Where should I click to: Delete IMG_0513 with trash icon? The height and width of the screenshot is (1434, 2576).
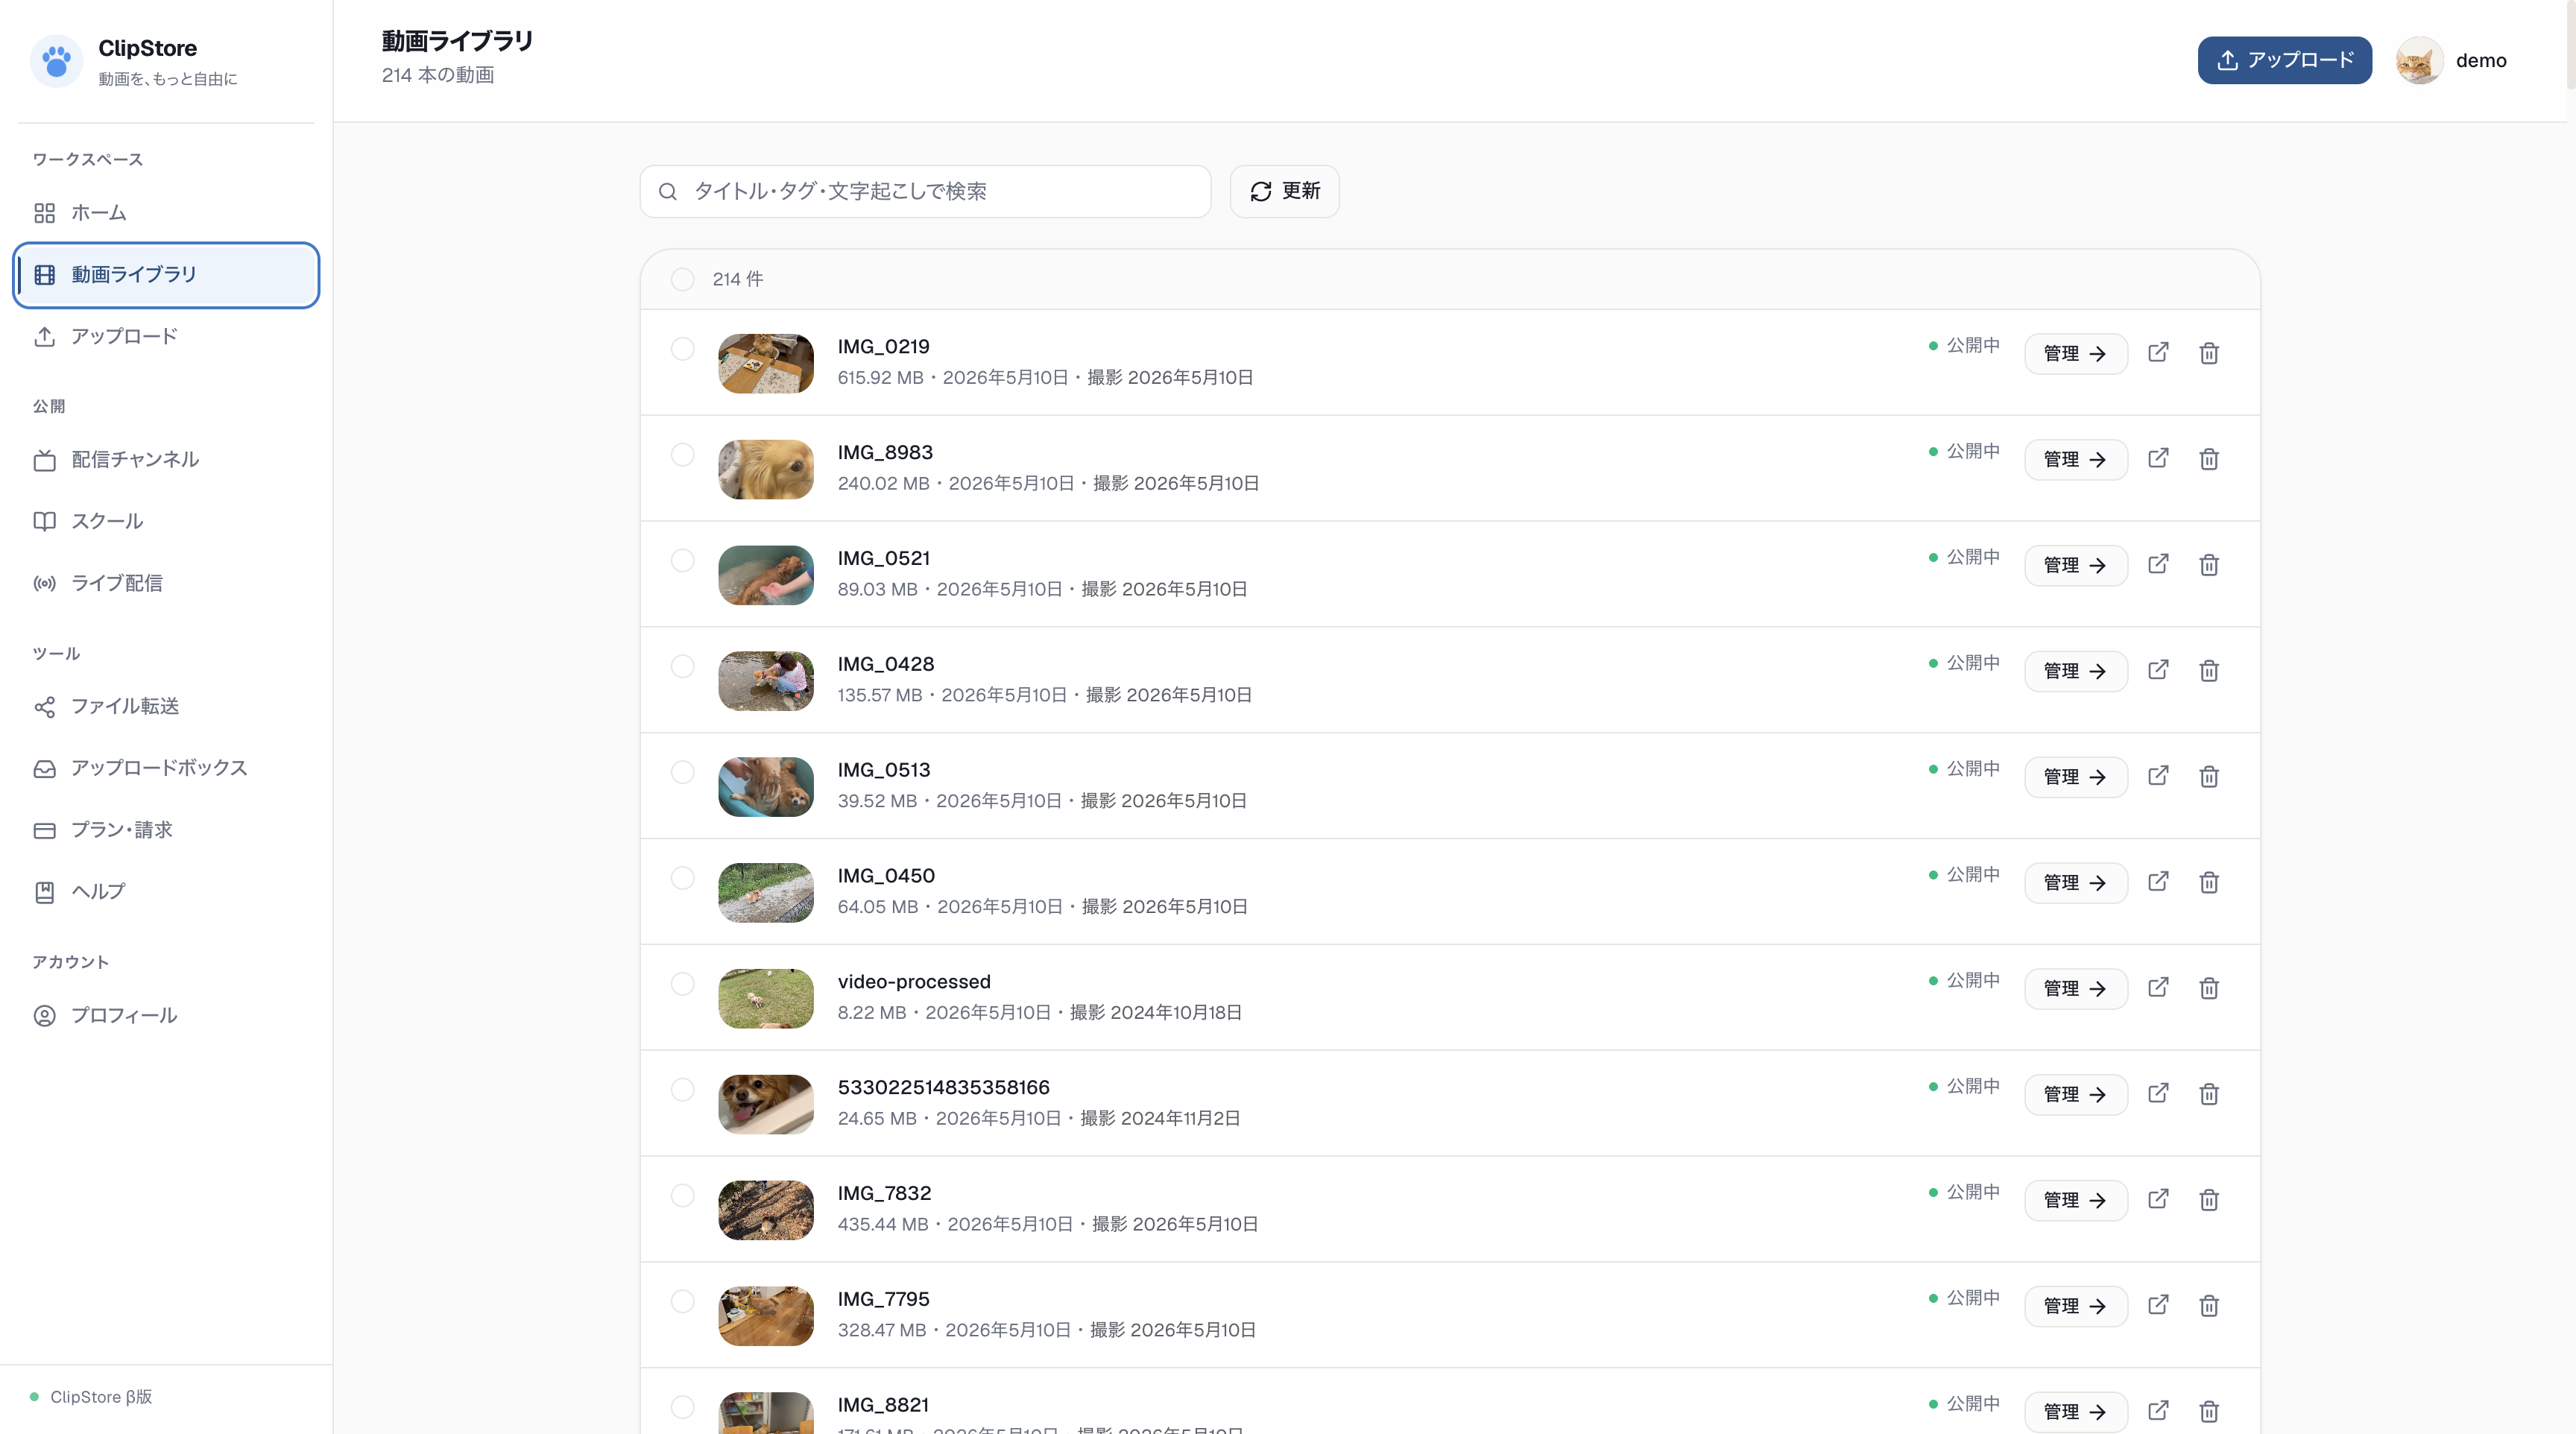pyautogui.click(x=2209, y=776)
